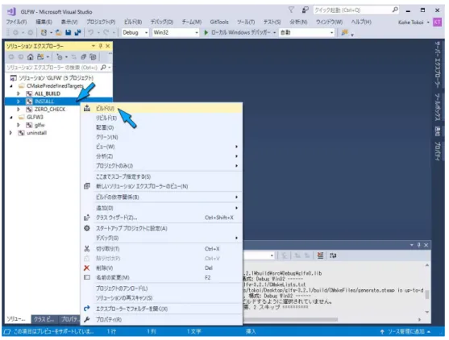Viewport: 449px width, 340px height.
Task: Close the output panel
Action: 426,245
